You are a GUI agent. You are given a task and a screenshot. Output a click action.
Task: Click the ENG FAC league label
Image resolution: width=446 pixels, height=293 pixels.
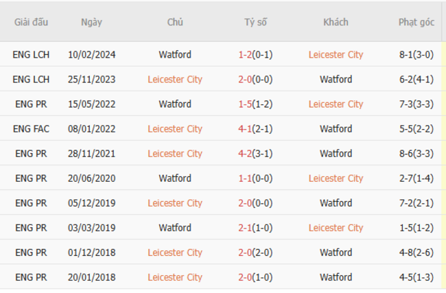click(x=32, y=128)
